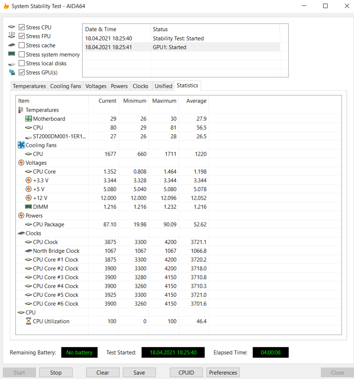Click the +12 V lightning icon

28,198
